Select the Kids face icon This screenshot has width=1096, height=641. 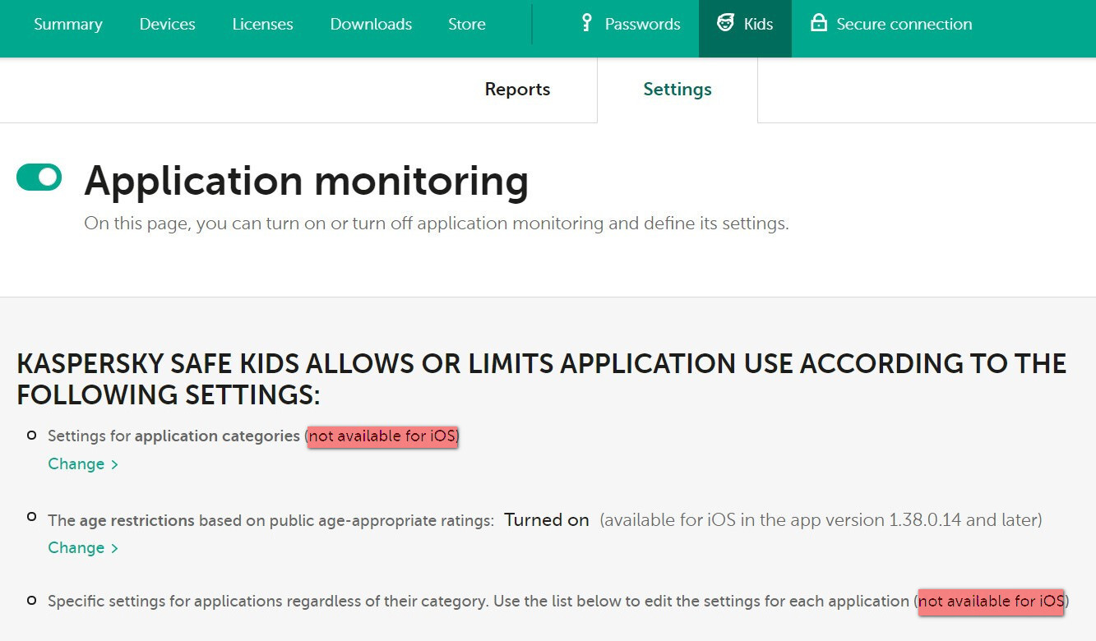pyautogui.click(x=725, y=23)
